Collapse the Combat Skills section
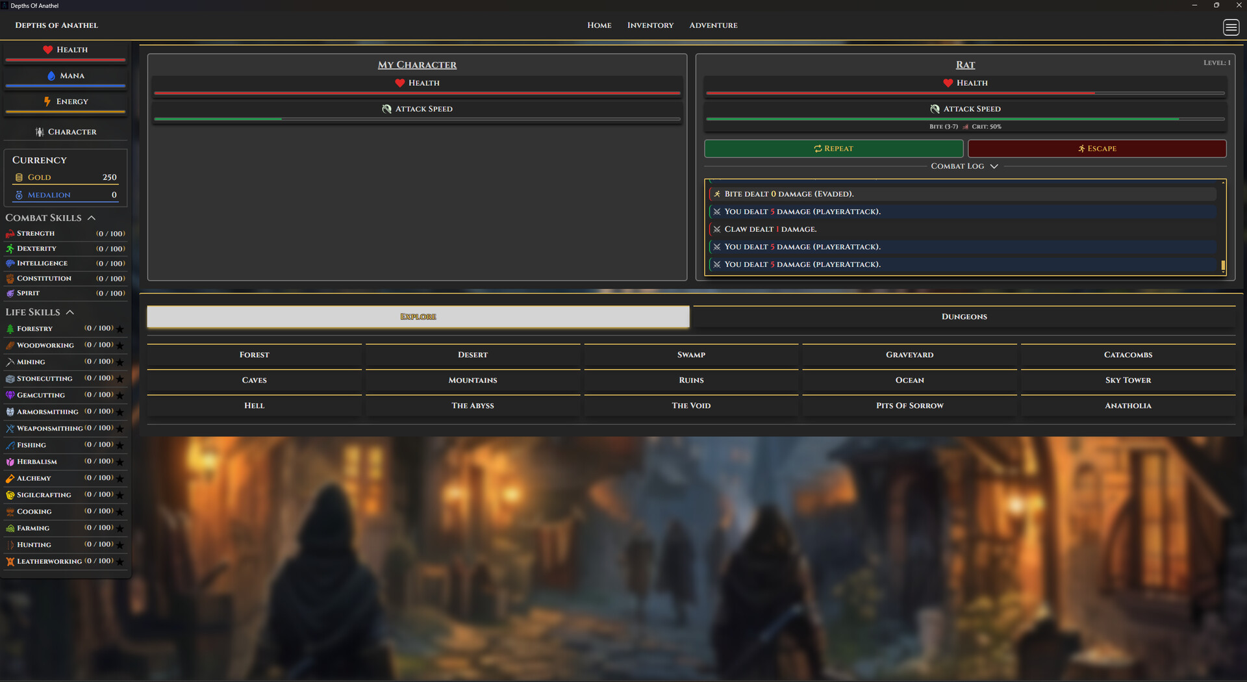Screen dimensions: 1247x682 [92, 217]
